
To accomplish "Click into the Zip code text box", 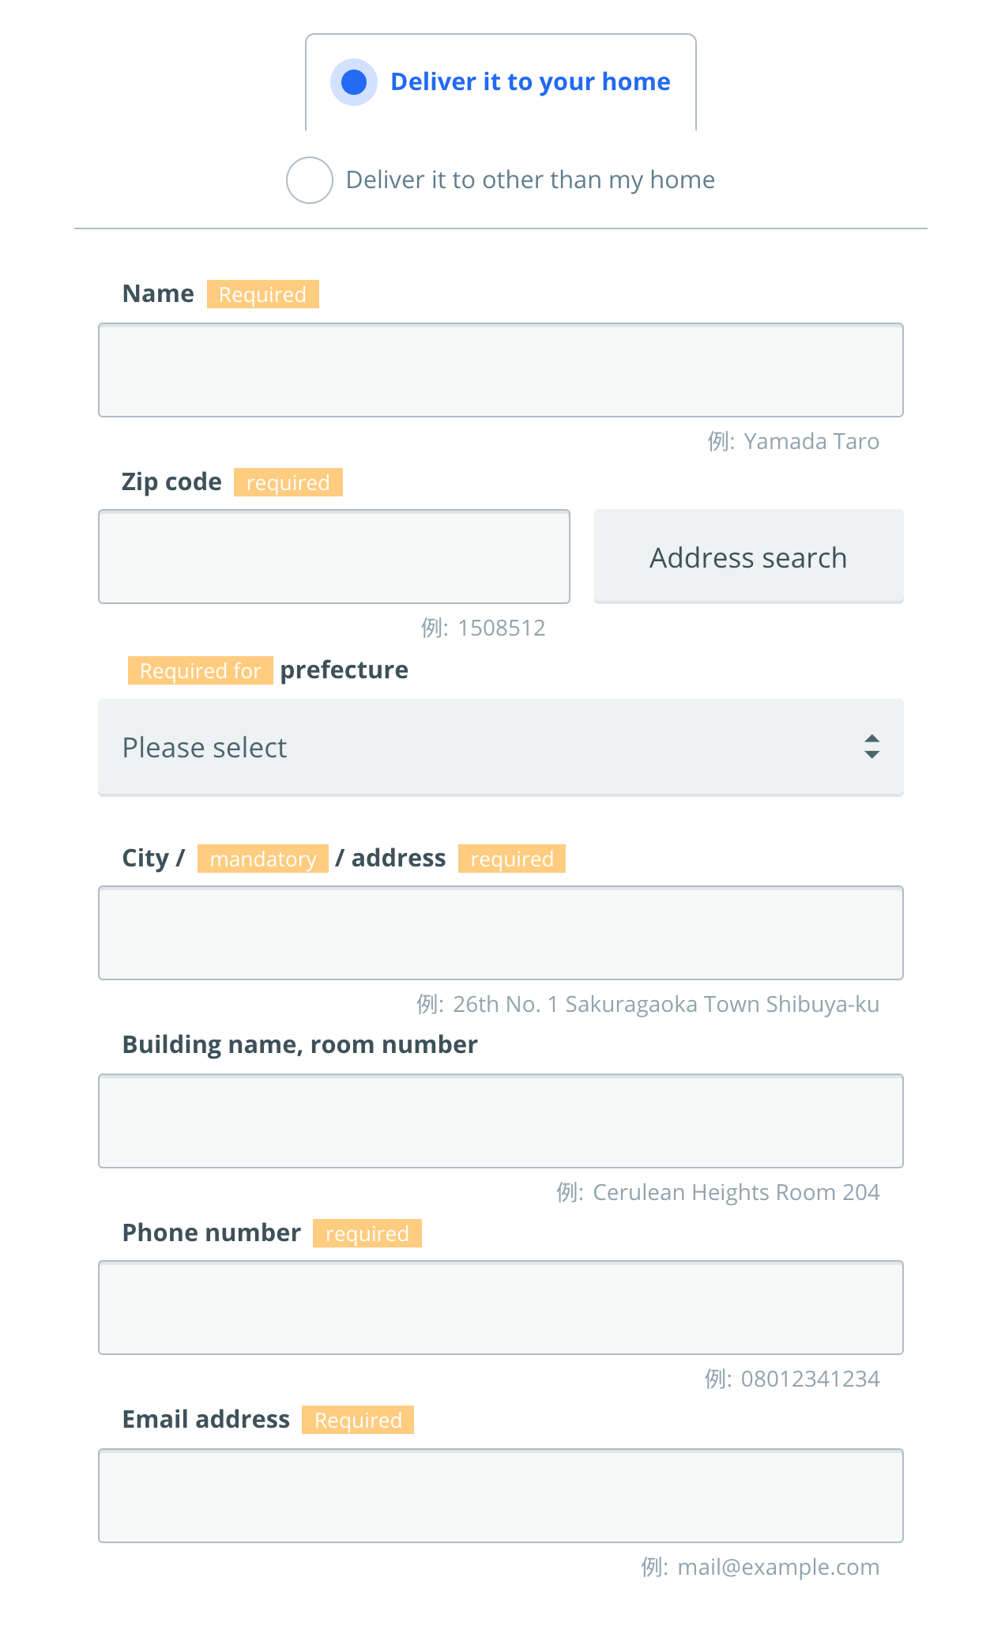I will 334,557.
